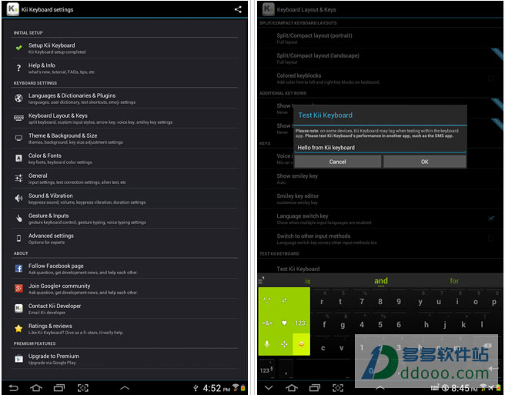Viewport: 505px width, 395px height.
Task: Select the suggestion word 'for'
Action: (x=454, y=280)
